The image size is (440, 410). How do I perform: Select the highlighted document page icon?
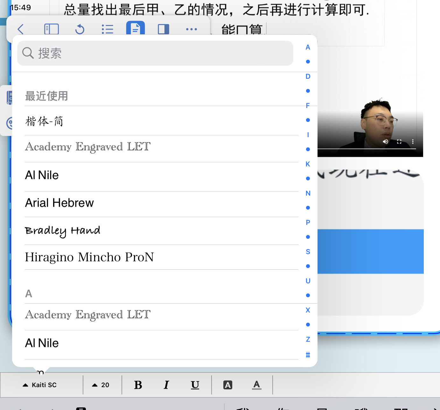[136, 29]
